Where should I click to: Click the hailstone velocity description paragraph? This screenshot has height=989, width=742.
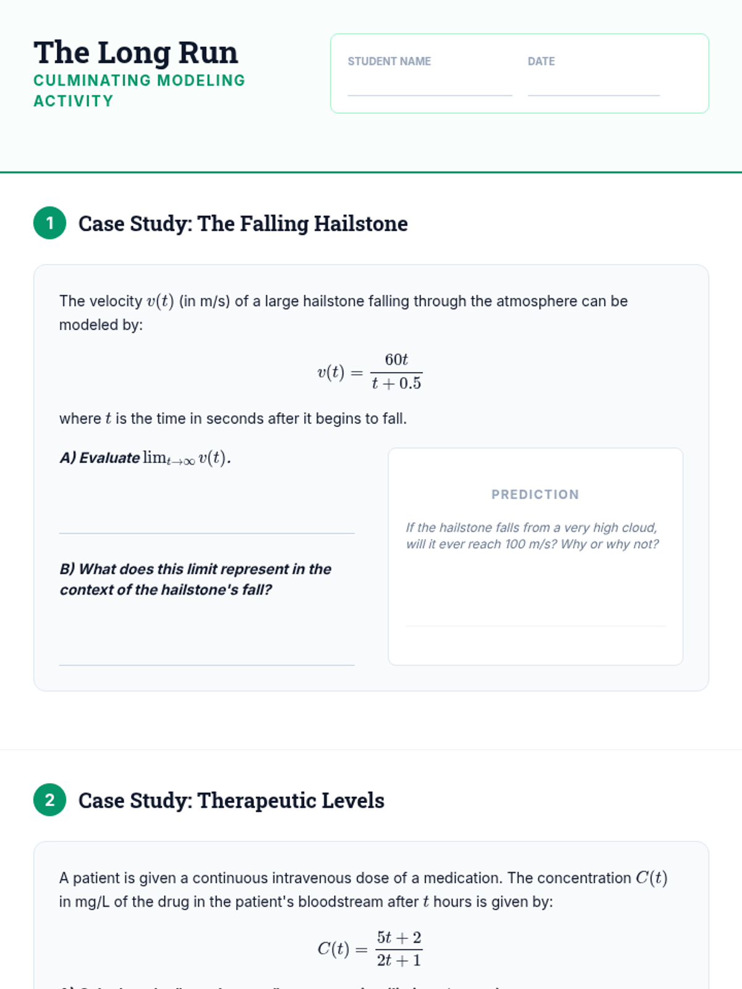pyautogui.click(x=344, y=313)
